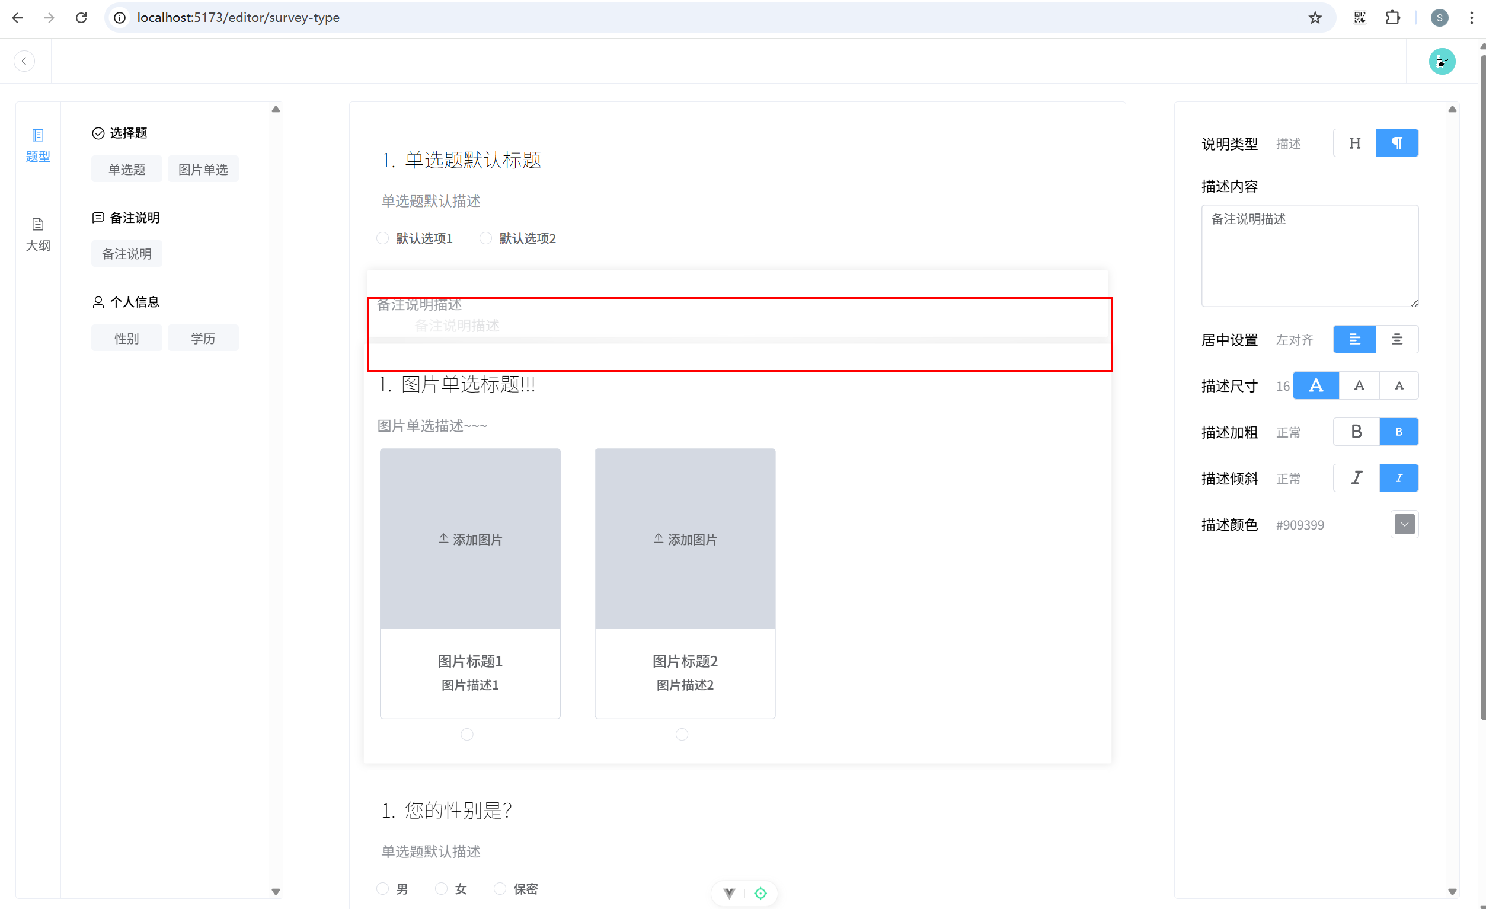Select the heading H type icon

click(x=1354, y=143)
